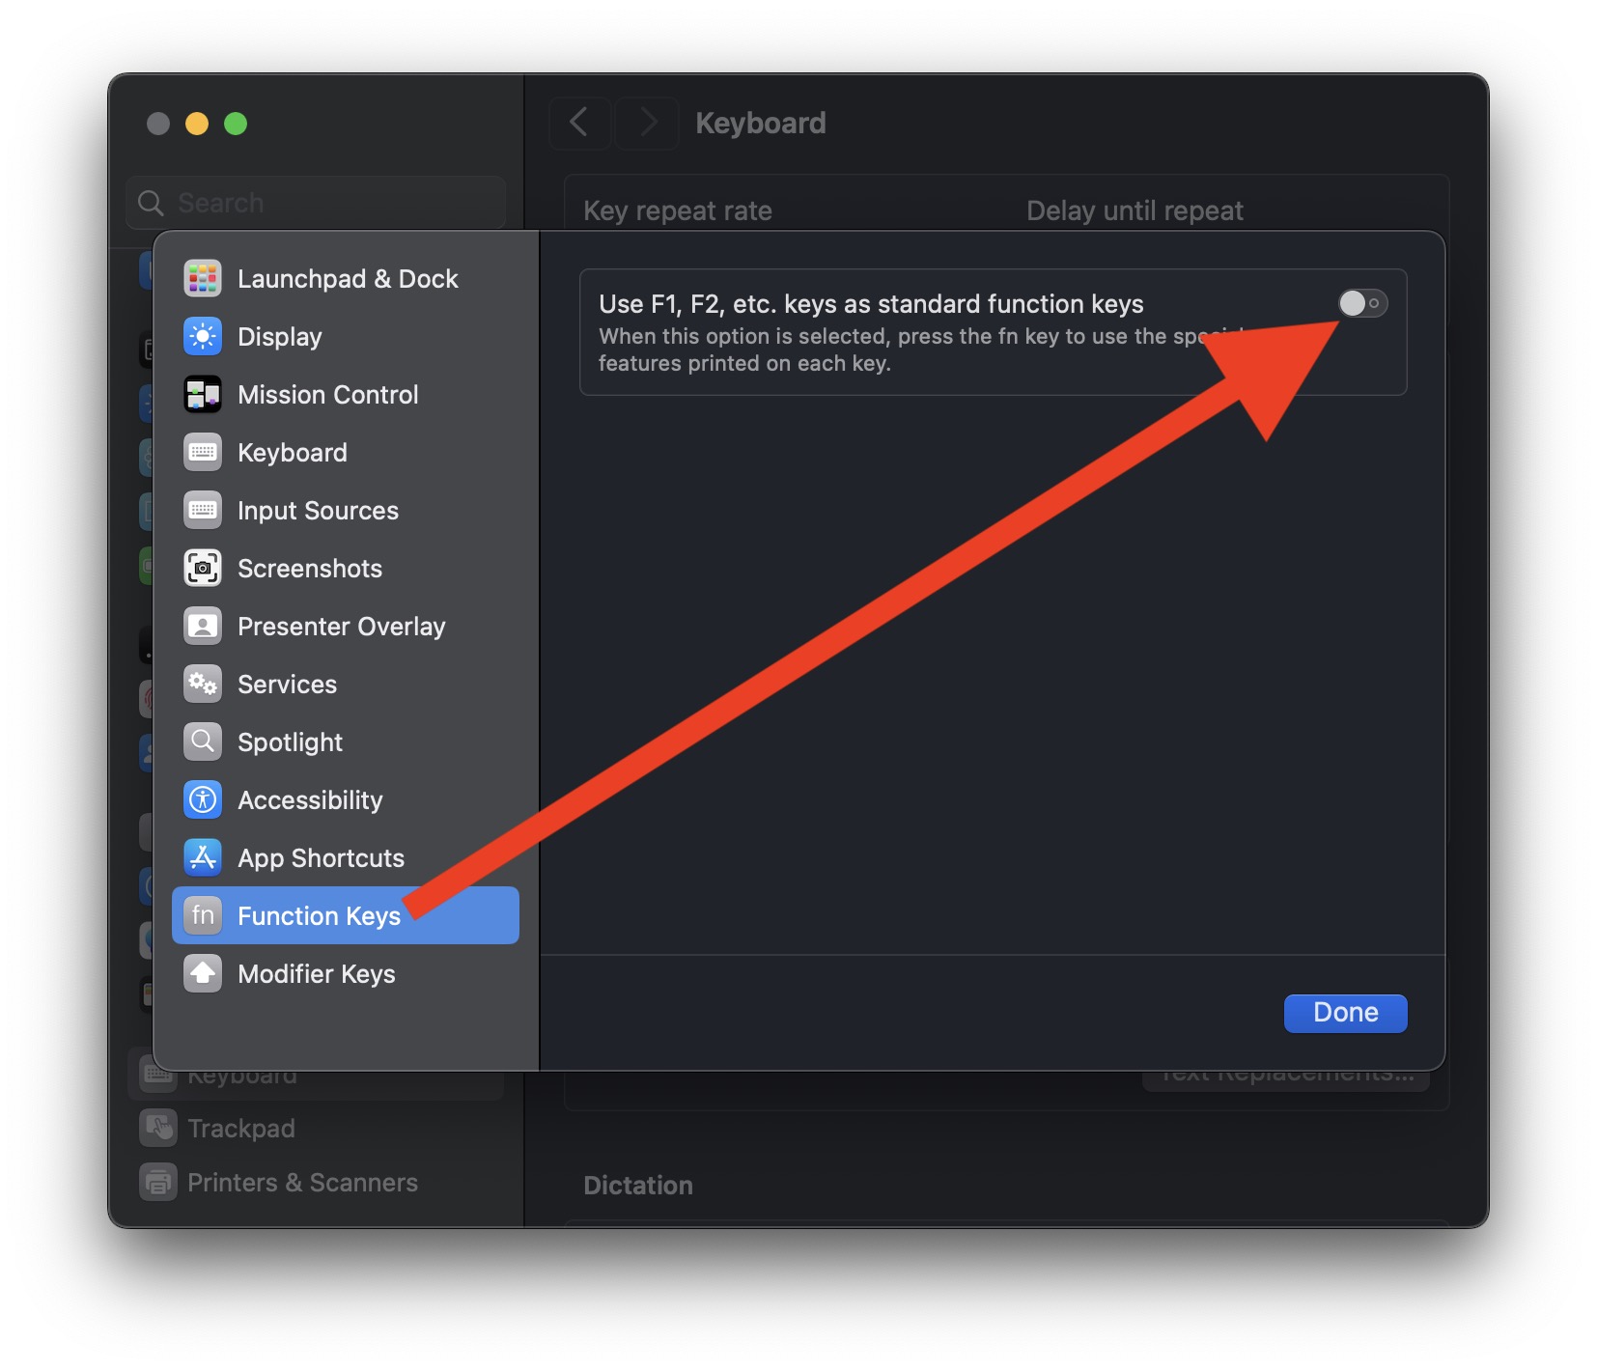This screenshot has width=1597, height=1371.
Task: Select Services in the settings list
Action: tap(286, 684)
